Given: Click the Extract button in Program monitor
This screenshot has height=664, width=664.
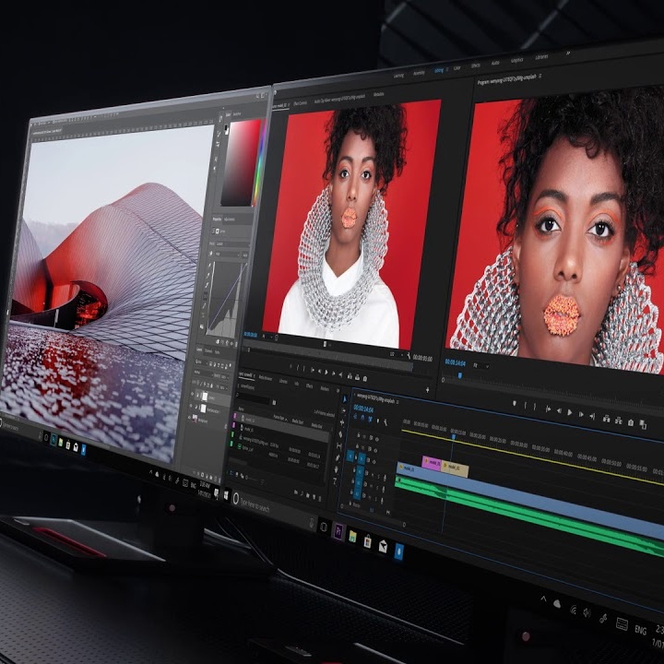Looking at the screenshot, I should point(619,421).
